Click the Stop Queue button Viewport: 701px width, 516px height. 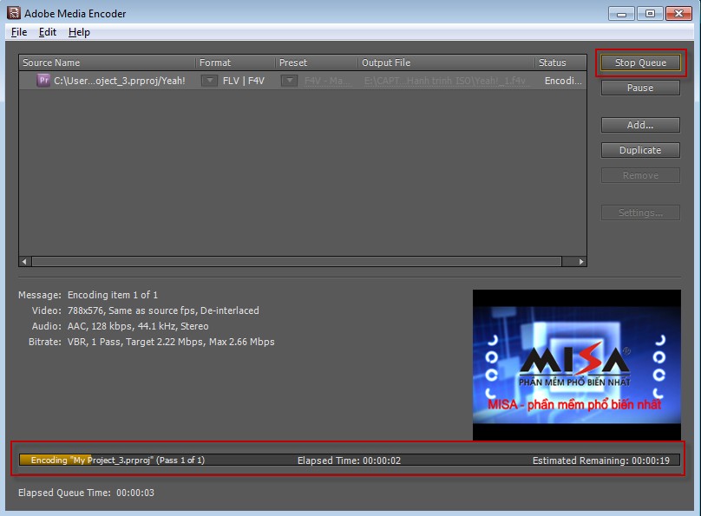(x=640, y=62)
